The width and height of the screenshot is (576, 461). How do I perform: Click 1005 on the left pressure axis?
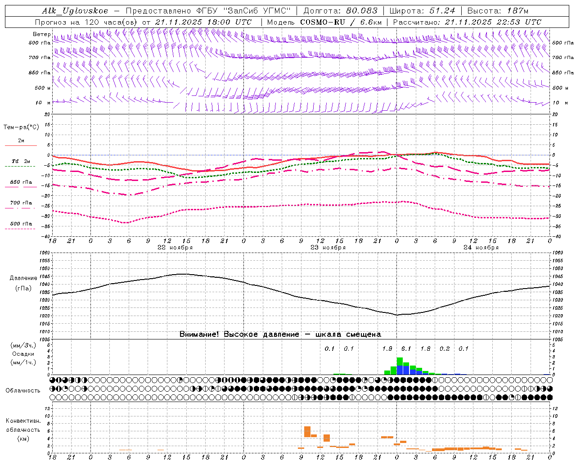45,339
